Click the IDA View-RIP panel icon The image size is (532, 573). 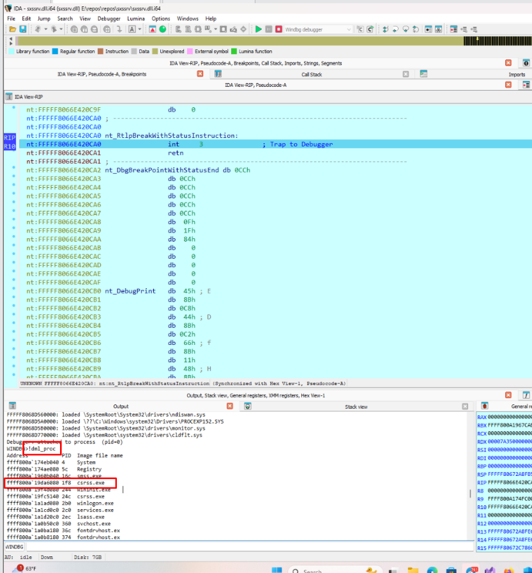point(9,97)
